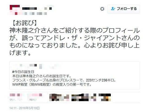Click the blurred author display name
This screenshot has height=112, width=149.
point(37,9)
